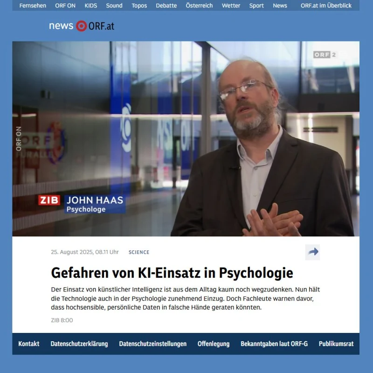This screenshot has width=373, height=373.
Task: Play the John Haas video thumbnail
Action: click(186, 138)
